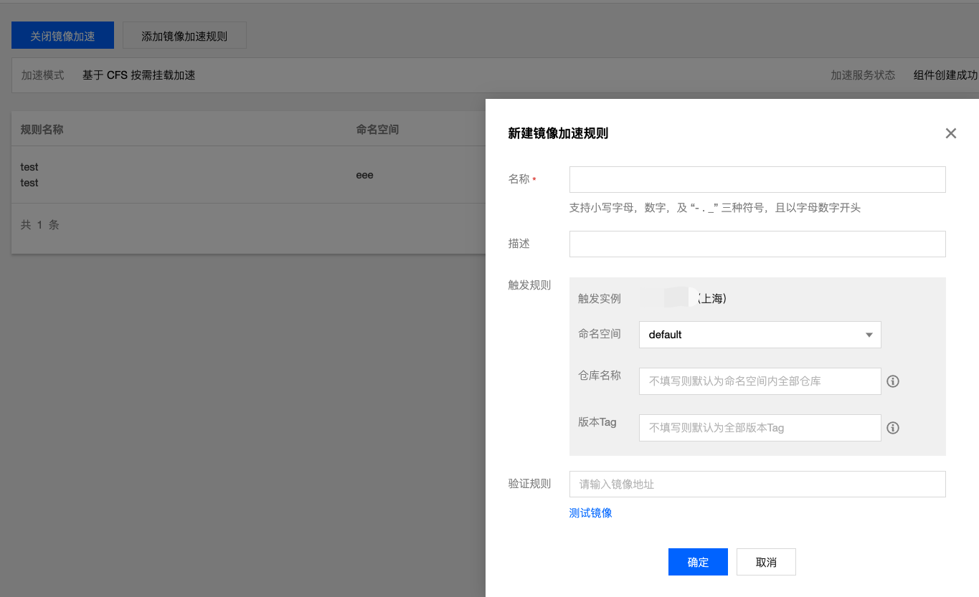Focus the 描述 input field
This screenshot has height=597, width=979.
(x=757, y=244)
